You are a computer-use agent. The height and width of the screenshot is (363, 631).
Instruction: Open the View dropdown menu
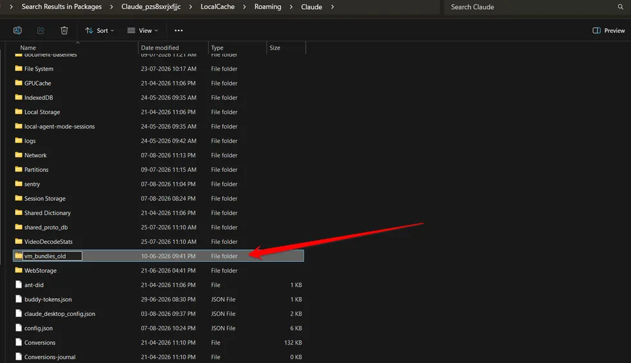[142, 31]
